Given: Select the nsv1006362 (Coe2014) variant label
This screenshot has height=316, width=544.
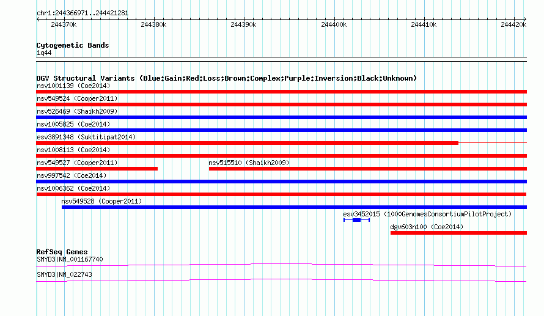Looking at the screenshot, I should click(73, 188).
